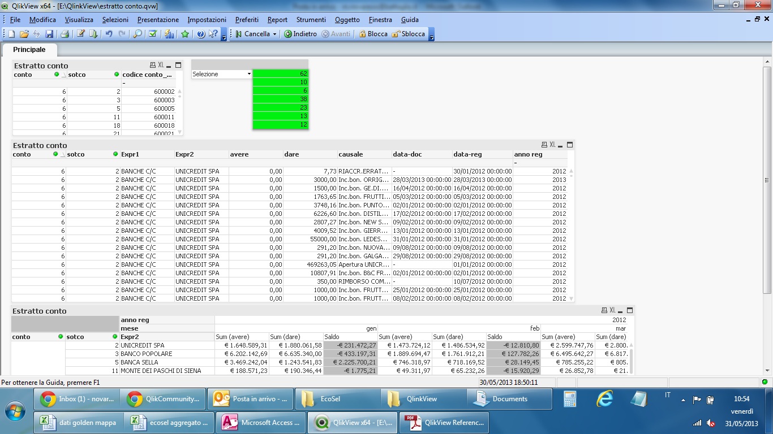Maximize the middle Estratto conto table object

(x=570, y=145)
